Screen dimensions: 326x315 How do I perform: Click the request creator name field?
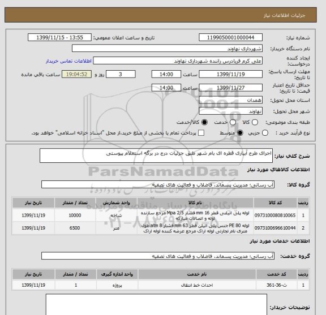[178, 61]
